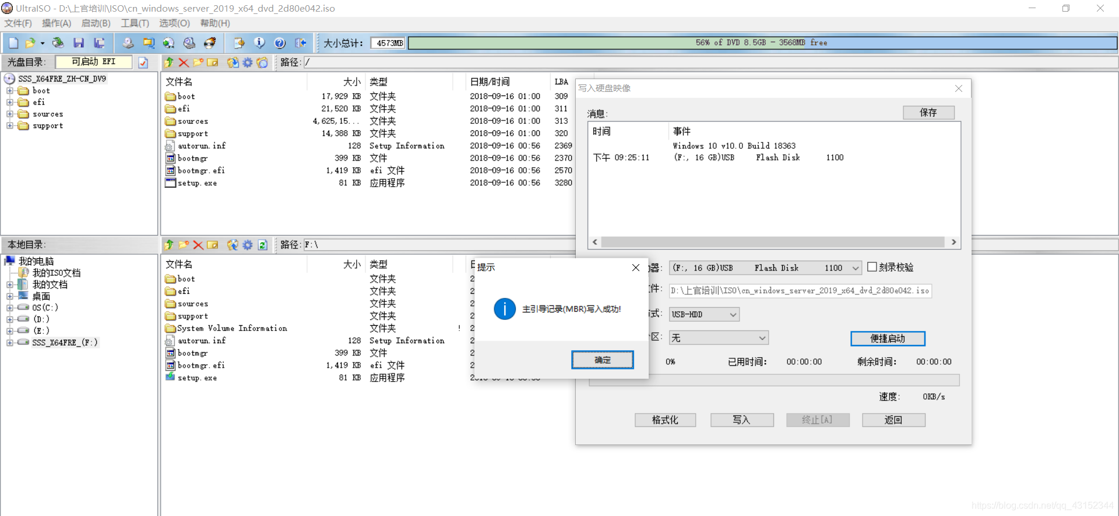Open the 工具(T) menu
Image resolution: width=1119 pixels, height=516 pixels.
[135, 23]
